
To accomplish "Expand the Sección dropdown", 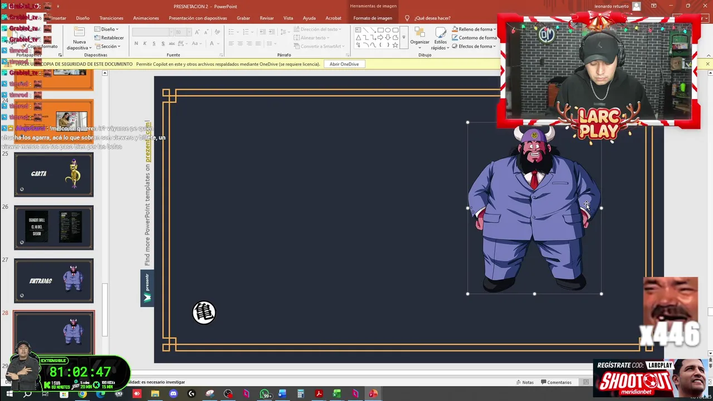I will (109, 46).
